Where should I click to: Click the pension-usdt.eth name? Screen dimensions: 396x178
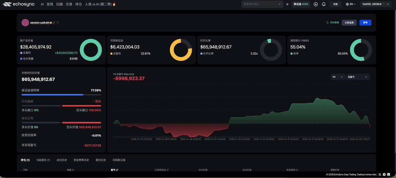tap(40, 23)
